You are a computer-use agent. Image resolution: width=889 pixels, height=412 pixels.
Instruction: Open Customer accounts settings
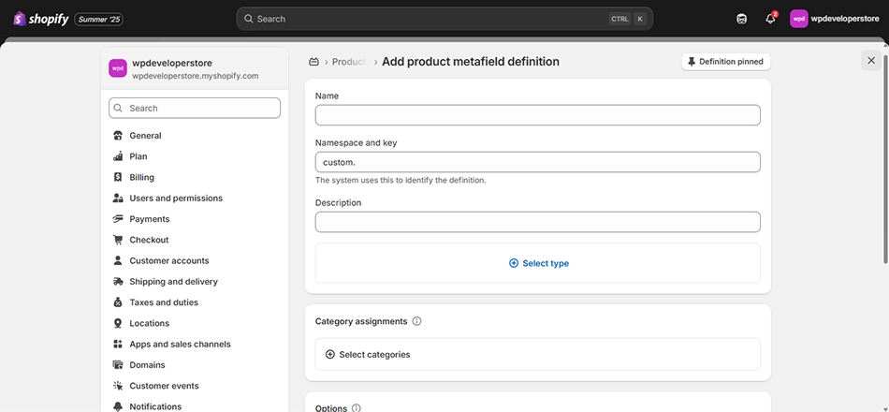(169, 260)
